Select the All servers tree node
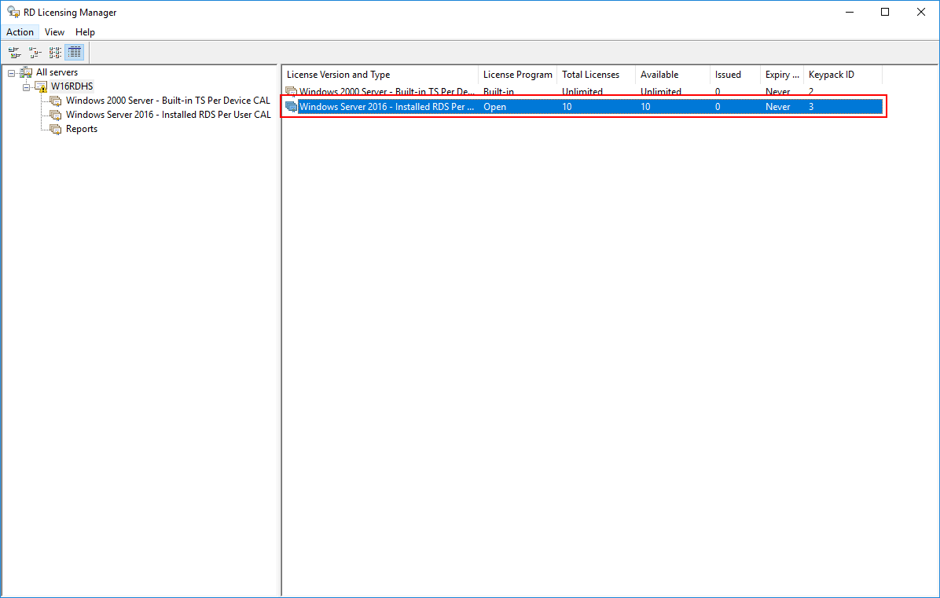940x598 pixels. coord(57,72)
